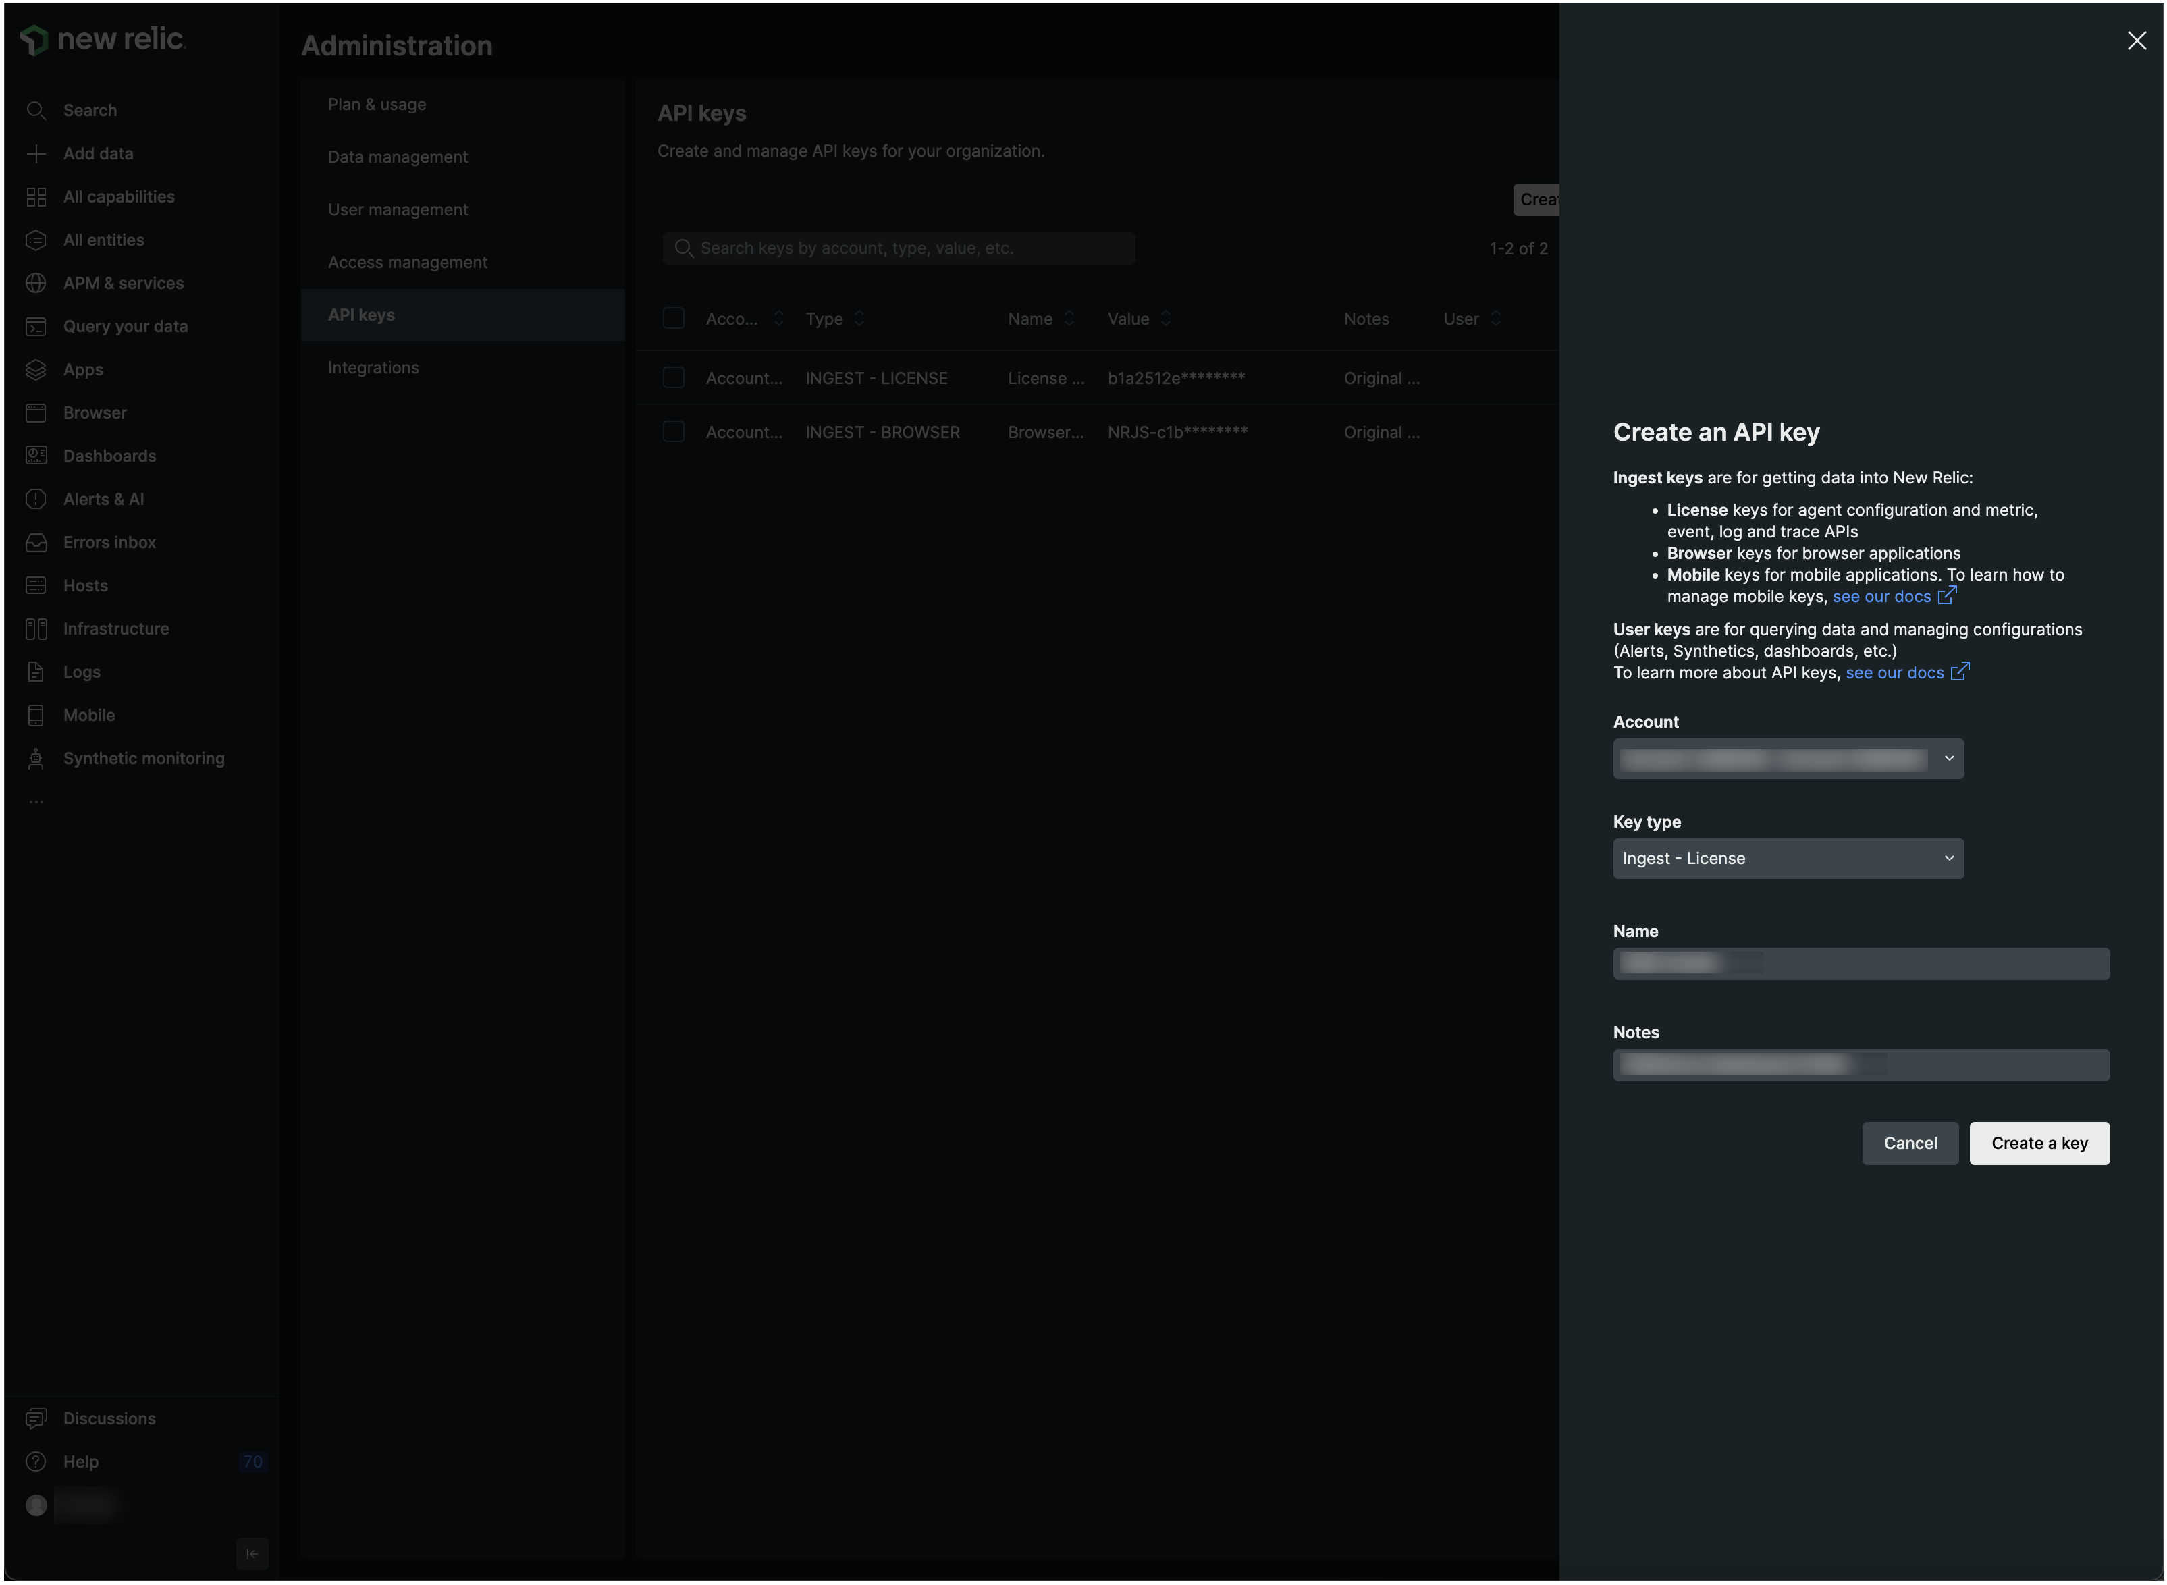
Task: Click the Hosts sidebar icon
Action: pyautogui.click(x=36, y=585)
